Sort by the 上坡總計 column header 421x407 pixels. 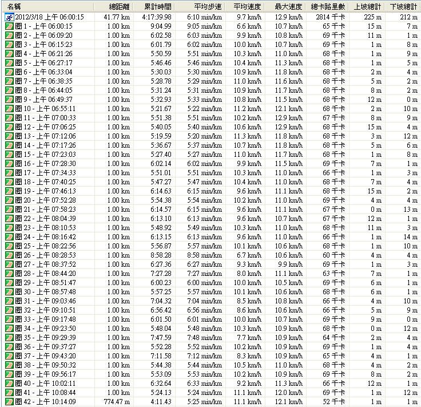pyautogui.click(x=367, y=7)
